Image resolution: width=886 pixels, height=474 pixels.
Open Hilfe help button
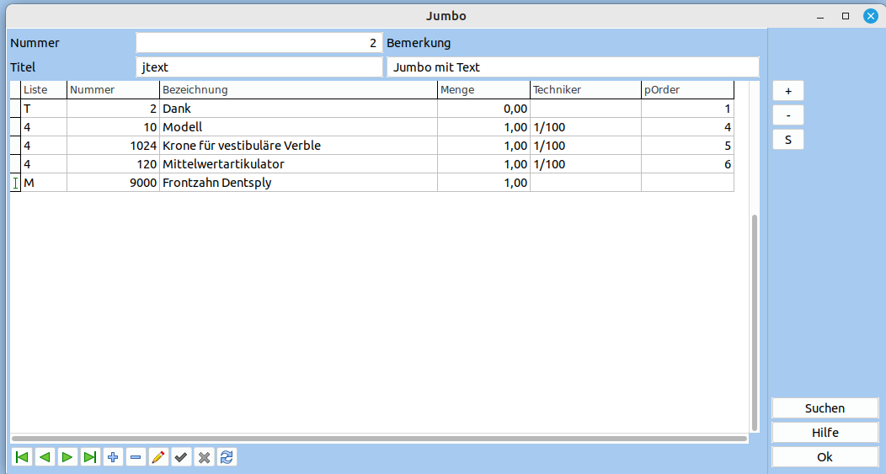pyautogui.click(x=825, y=433)
